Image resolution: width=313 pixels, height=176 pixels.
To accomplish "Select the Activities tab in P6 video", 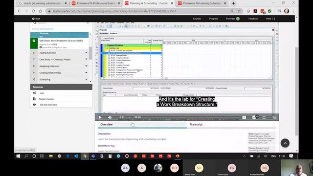I will point(104,33).
